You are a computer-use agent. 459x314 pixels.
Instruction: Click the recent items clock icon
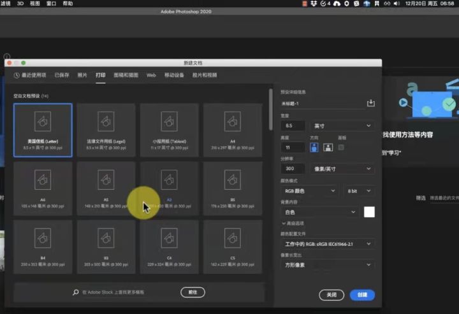(x=17, y=75)
